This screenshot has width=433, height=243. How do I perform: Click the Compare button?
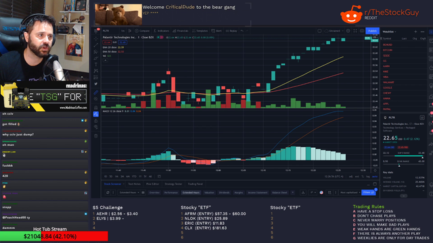click(x=142, y=31)
